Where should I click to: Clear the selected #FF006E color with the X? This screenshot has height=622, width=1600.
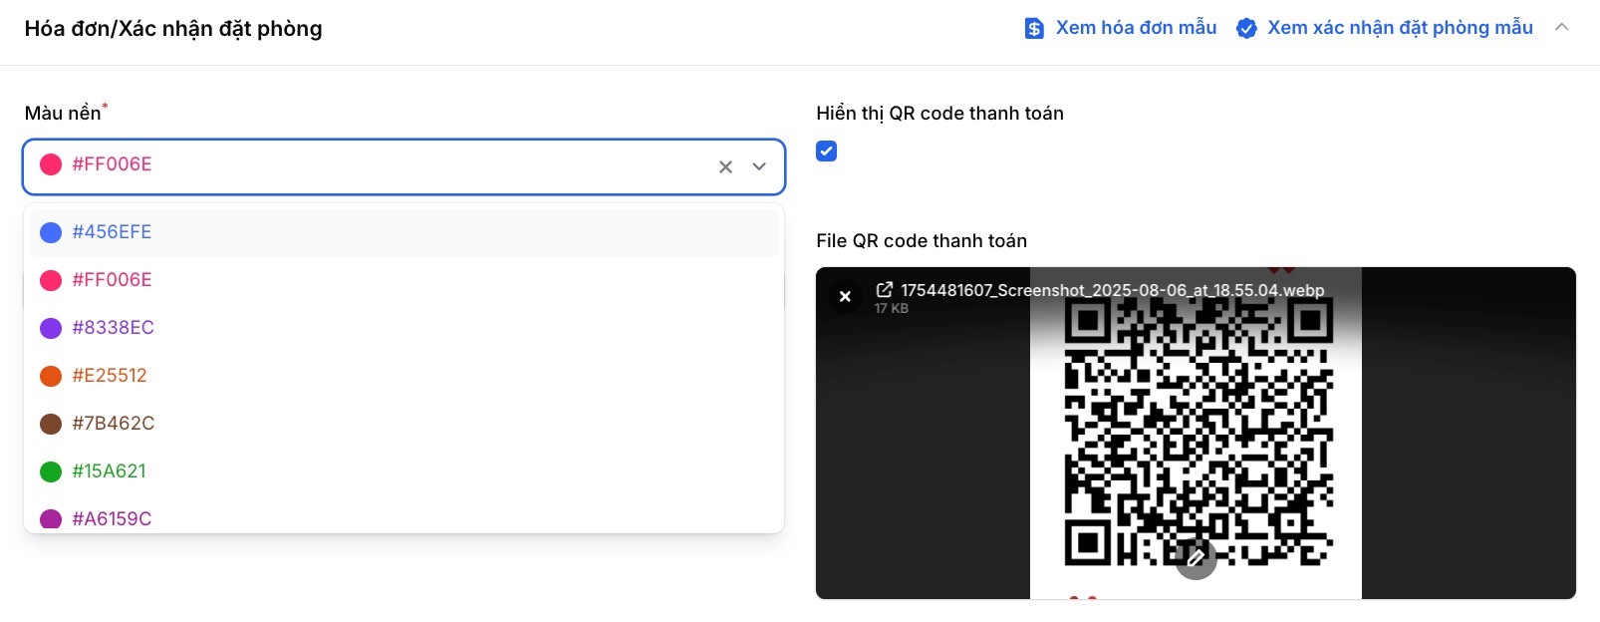tap(725, 166)
